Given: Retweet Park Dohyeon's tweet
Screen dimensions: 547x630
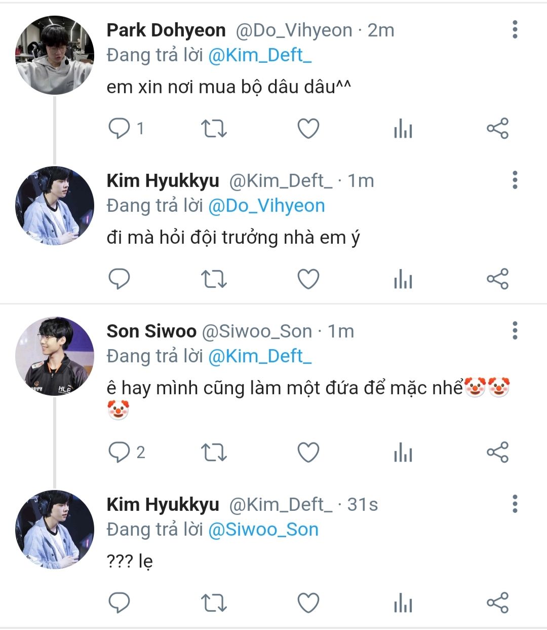Looking at the screenshot, I should pos(214,129).
